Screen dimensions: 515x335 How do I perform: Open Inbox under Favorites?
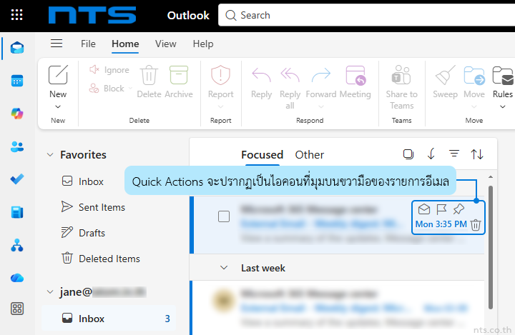82,181
